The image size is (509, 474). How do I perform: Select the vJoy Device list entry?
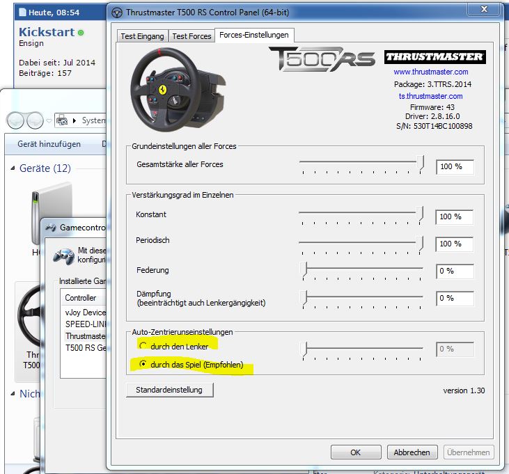(86, 313)
